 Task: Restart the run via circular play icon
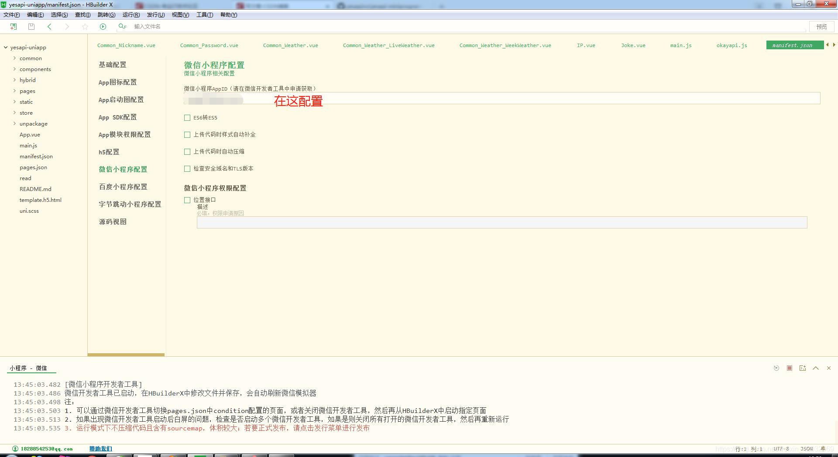pyautogui.click(x=776, y=368)
